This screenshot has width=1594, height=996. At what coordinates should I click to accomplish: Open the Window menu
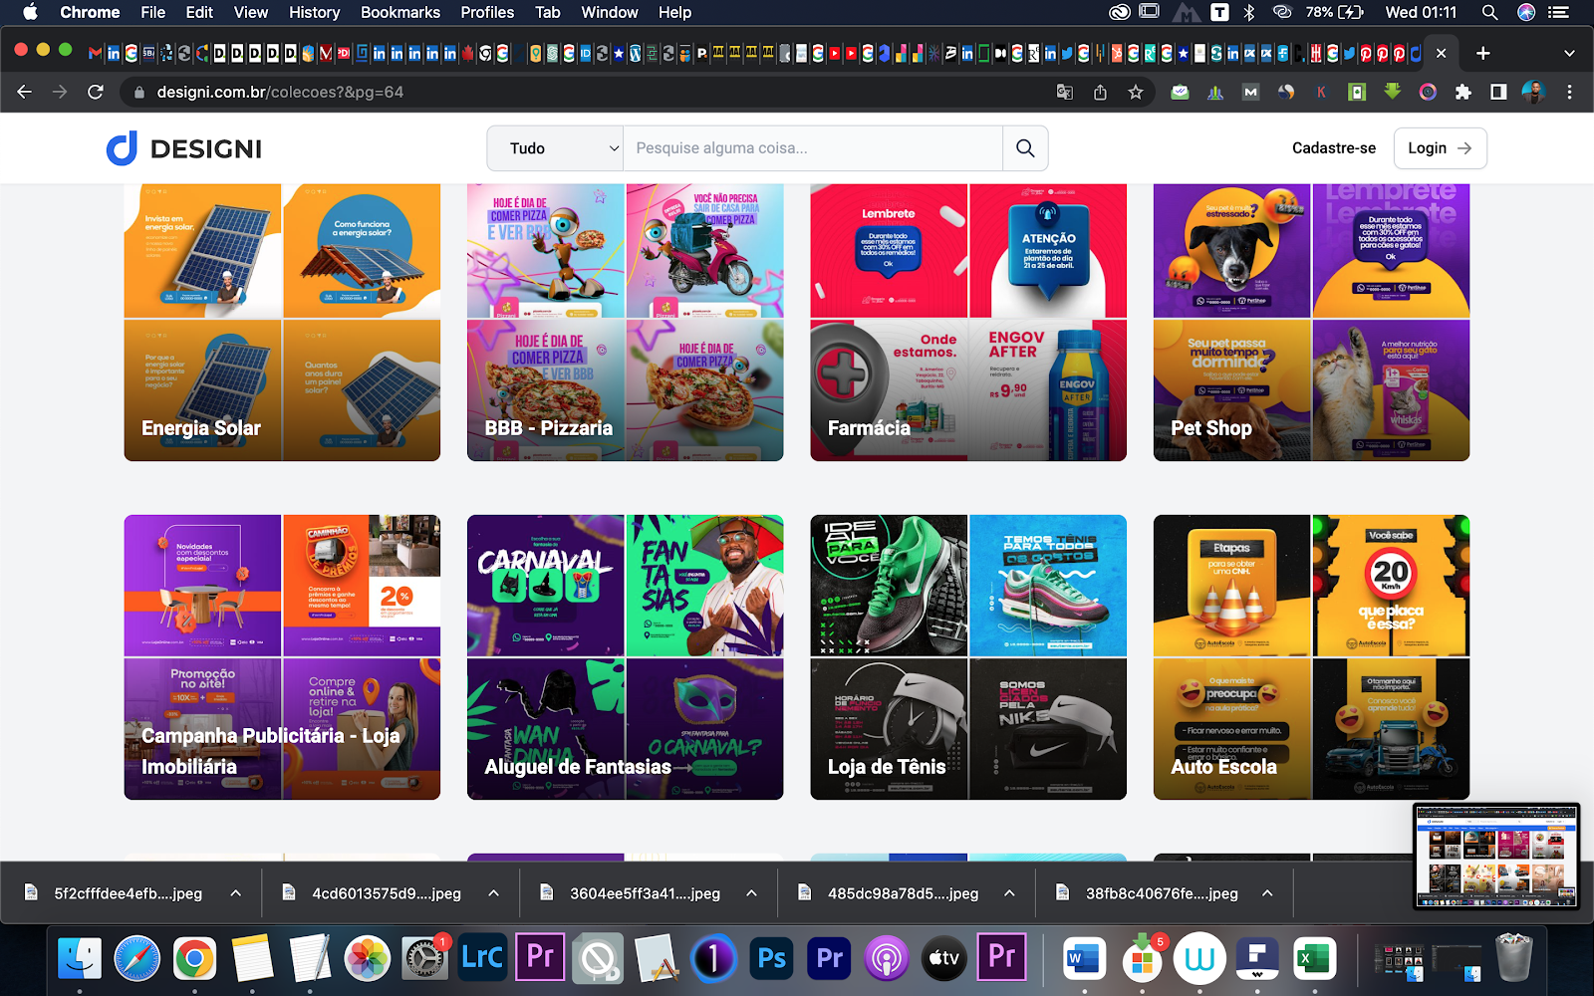[x=610, y=12]
